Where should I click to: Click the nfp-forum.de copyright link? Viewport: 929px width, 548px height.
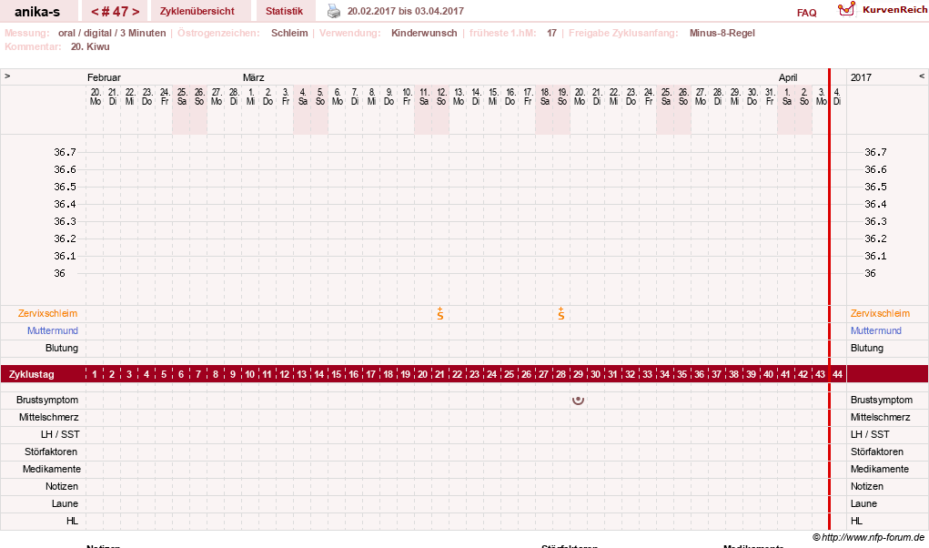(x=869, y=537)
